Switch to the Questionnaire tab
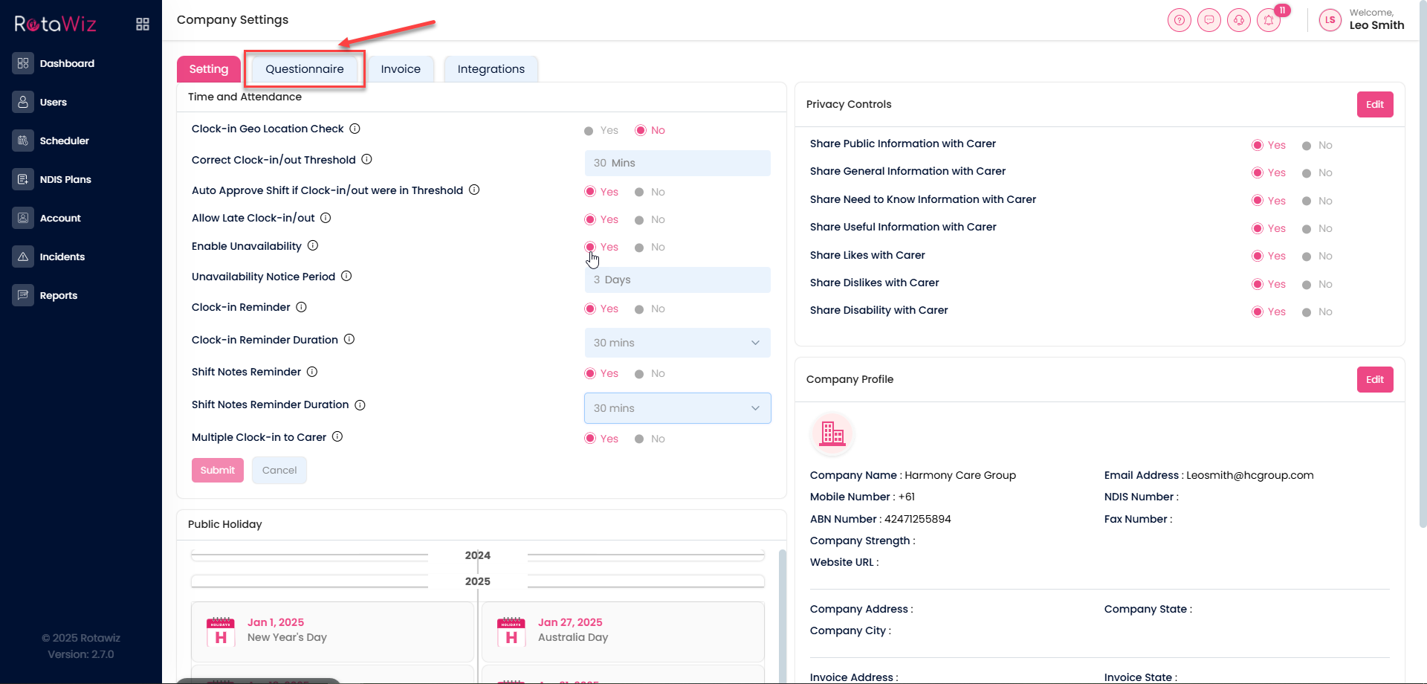Viewport: 1427px width, 684px height. (305, 69)
